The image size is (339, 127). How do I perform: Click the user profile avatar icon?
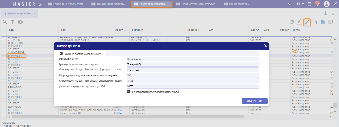point(327,4)
